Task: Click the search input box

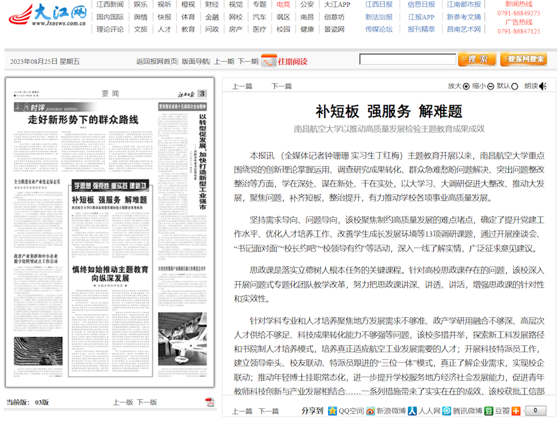Action: point(409,59)
